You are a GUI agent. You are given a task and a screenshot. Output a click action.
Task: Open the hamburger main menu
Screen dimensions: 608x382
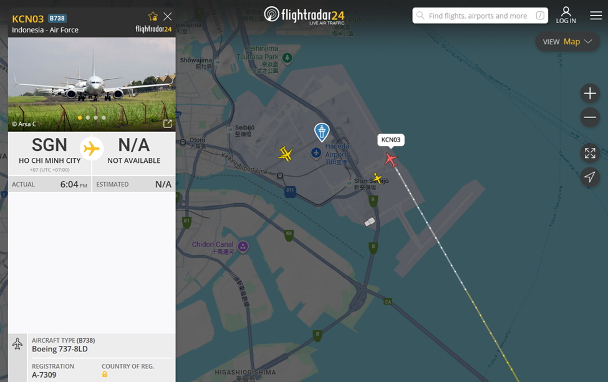pyautogui.click(x=596, y=16)
